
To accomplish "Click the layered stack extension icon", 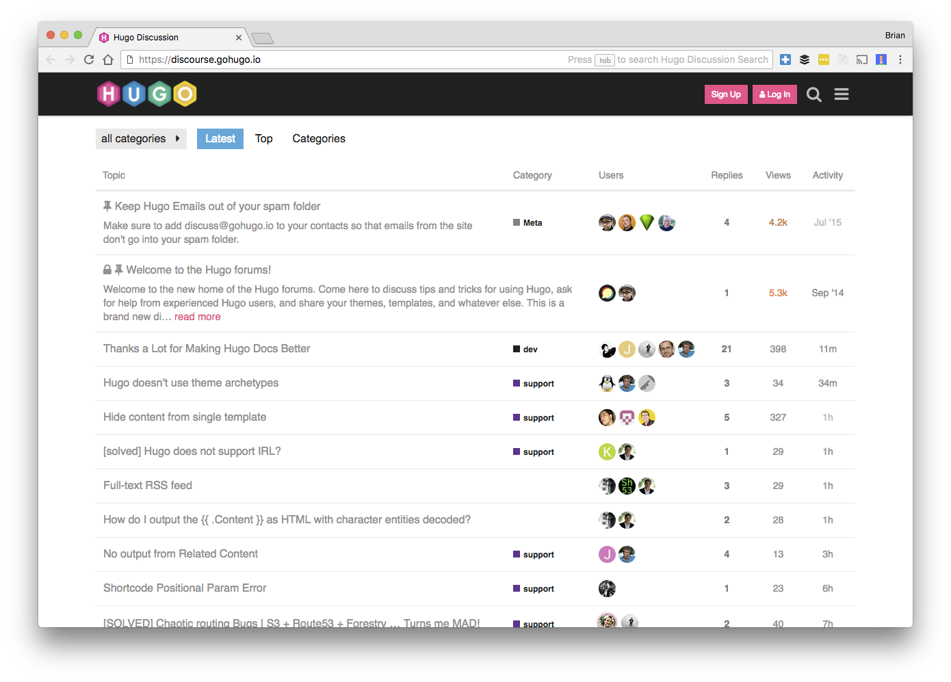I will point(805,60).
